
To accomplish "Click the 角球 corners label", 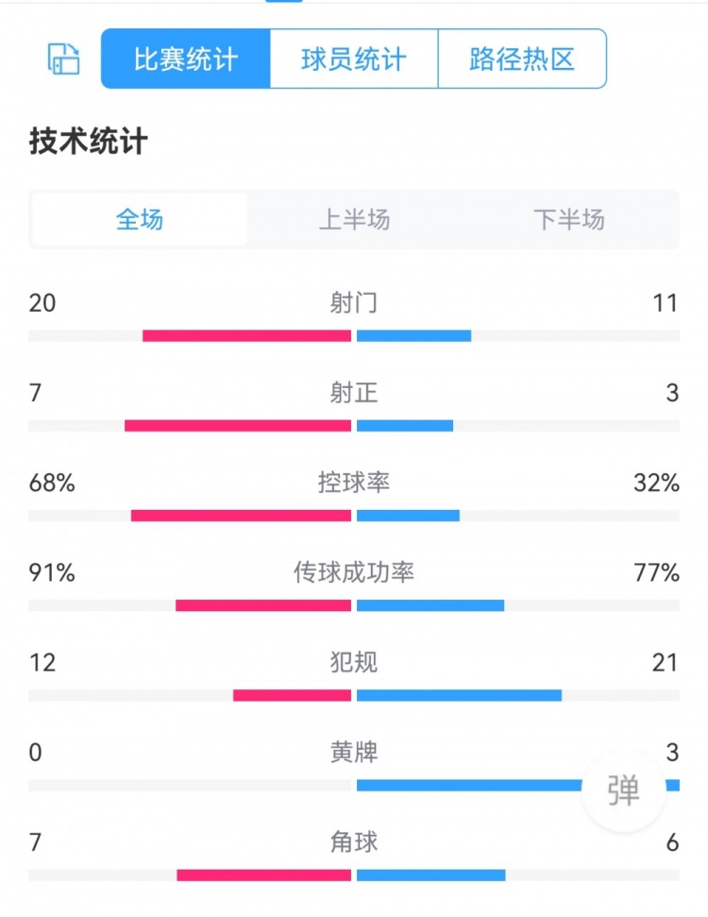I will click(354, 841).
